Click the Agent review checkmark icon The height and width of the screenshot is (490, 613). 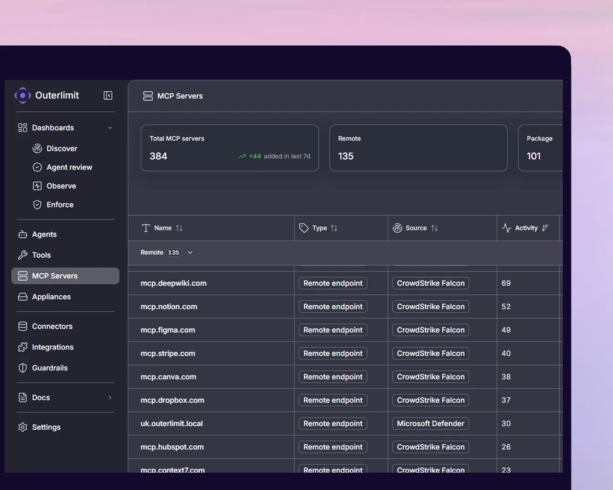click(37, 167)
